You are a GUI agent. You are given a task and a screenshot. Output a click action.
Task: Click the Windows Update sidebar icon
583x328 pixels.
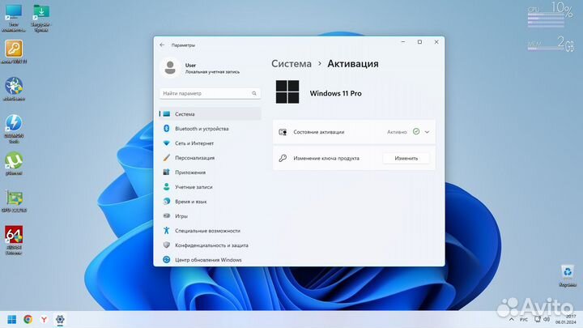(166, 260)
